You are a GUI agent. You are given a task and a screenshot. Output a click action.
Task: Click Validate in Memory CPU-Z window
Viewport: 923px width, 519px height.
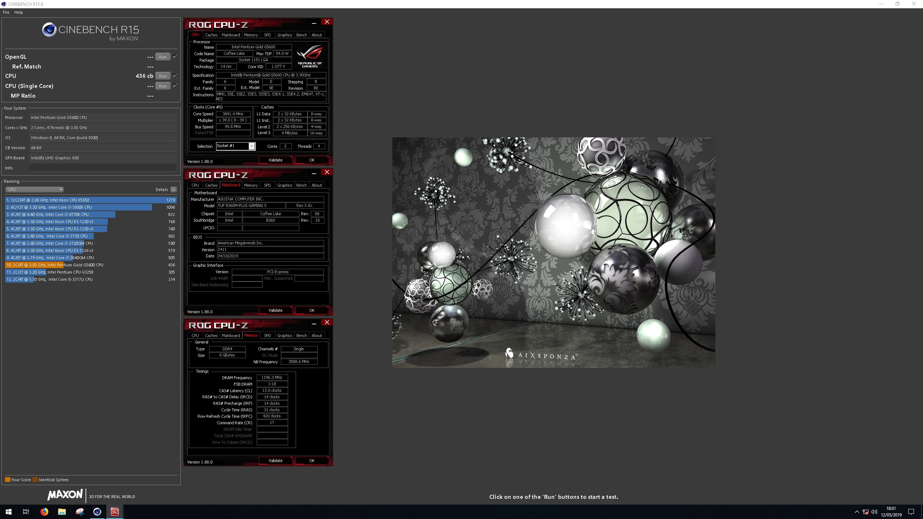pyautogui.click(x=275, y=461)
